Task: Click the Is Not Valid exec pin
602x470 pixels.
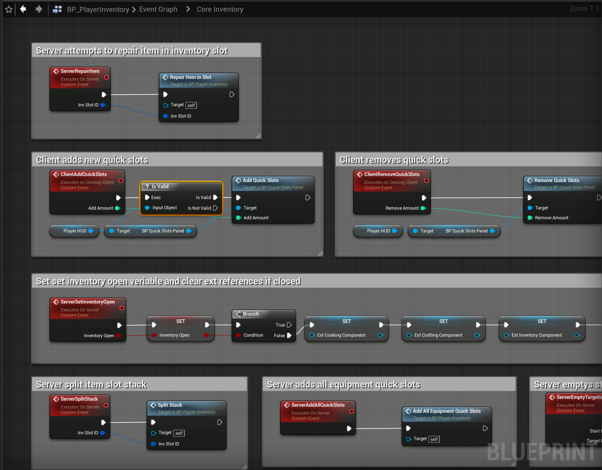Action: 215,208
